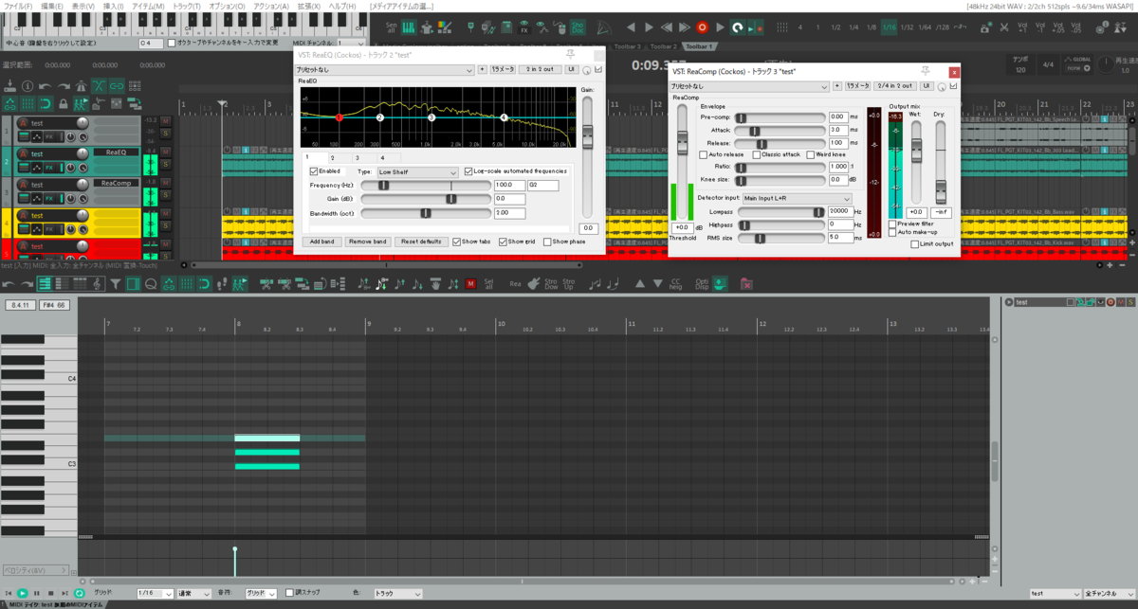Click the 1/32 grid division toolbar button
1138x609 pixels.
[908, 27]
